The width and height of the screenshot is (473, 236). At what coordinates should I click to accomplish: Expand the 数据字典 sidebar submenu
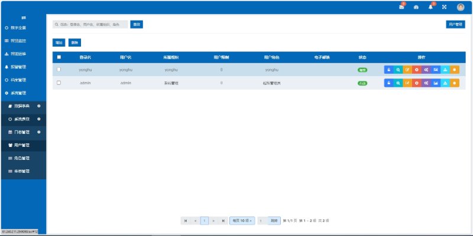coord(24,106)
